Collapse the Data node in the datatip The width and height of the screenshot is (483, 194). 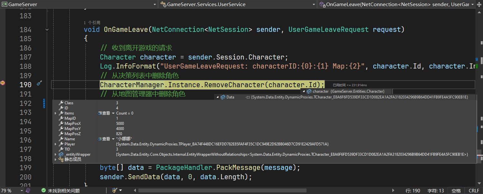click(217, 97)
